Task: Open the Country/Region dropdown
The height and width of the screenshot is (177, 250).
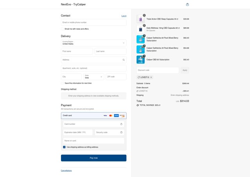Action: pyautogui.click(x=94, y=43)
